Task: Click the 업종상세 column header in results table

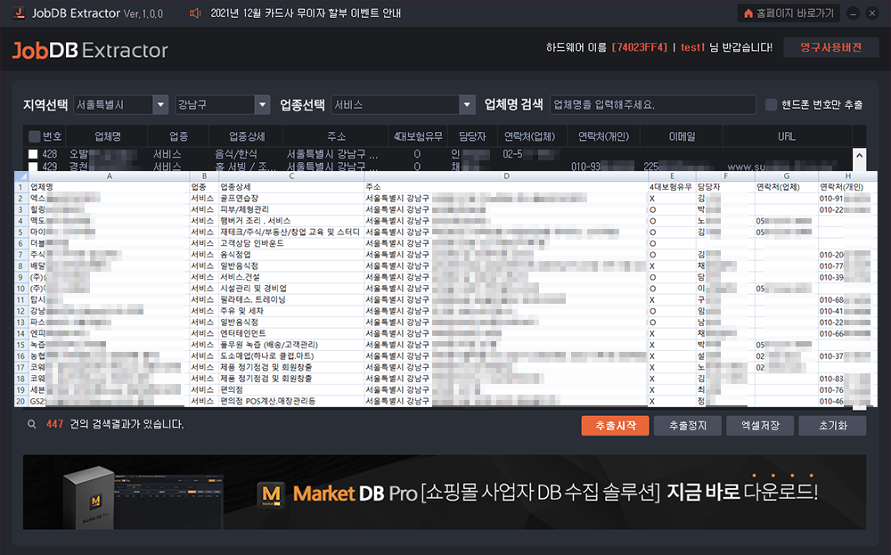Action: tap(247, 136)
